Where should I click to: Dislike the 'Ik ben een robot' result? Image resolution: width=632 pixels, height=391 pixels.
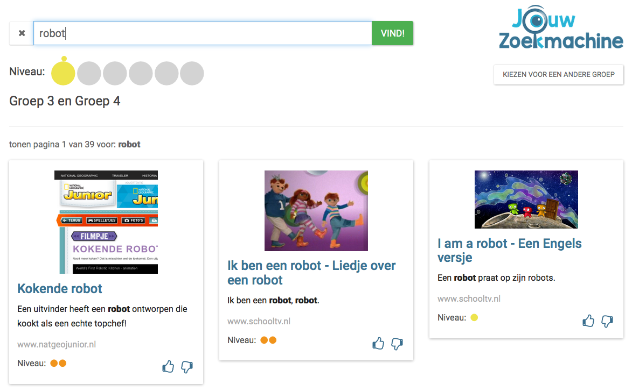(x=397, y=343)
